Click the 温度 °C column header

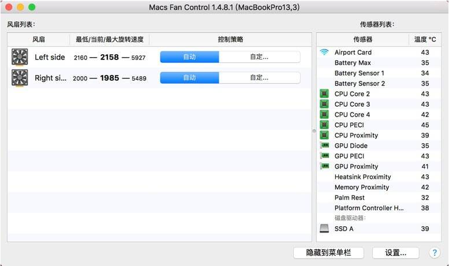click(x=425, y=39)
